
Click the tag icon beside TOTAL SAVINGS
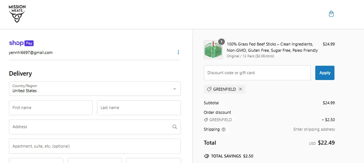206,156
